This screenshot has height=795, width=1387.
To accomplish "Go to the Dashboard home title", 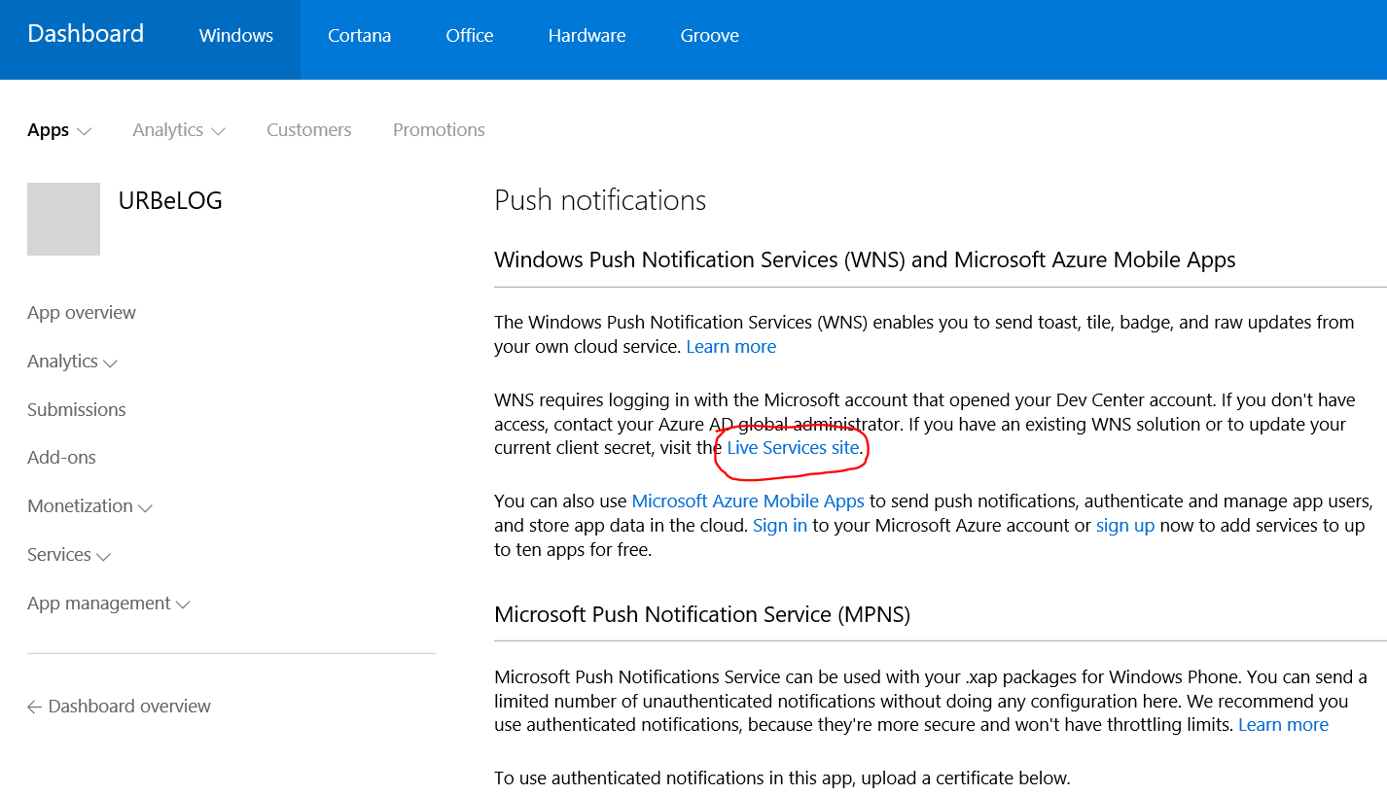I will pos(86,34).
